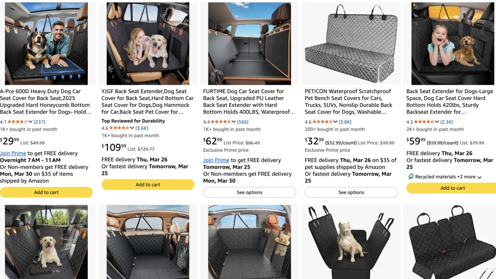Click the star rating icons for A-Pce seat cover
This screenshot has width=496, height=279.
pos(18,122)
